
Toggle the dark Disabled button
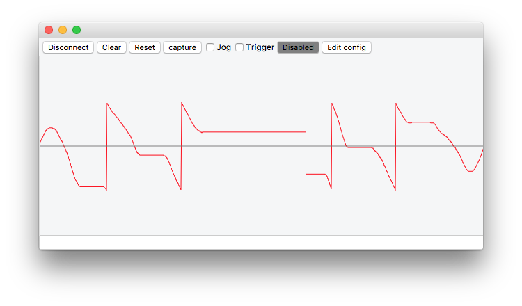click(x=298, y=47)
